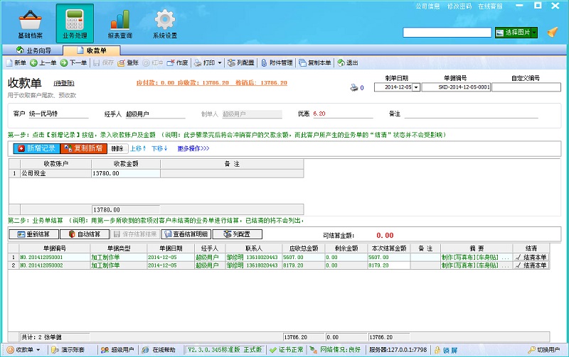Viewport: 569px width, 357px height.
Task: Go to previous record with 上一单
Action: coord(43,62)
